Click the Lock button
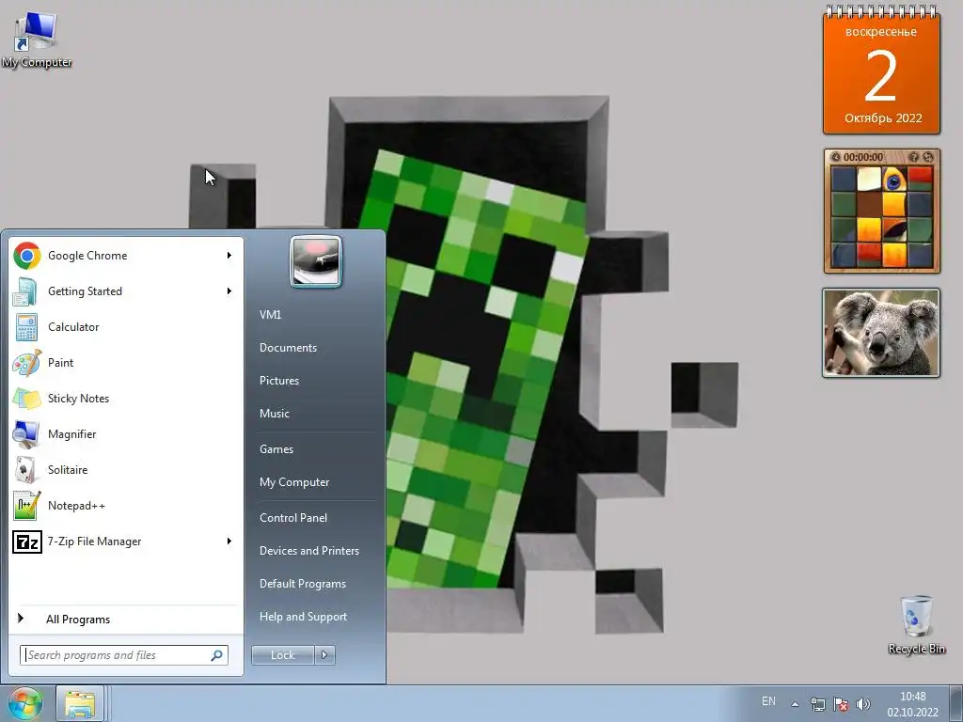Viewport: 963px width, 722px height. coord(283,655)
